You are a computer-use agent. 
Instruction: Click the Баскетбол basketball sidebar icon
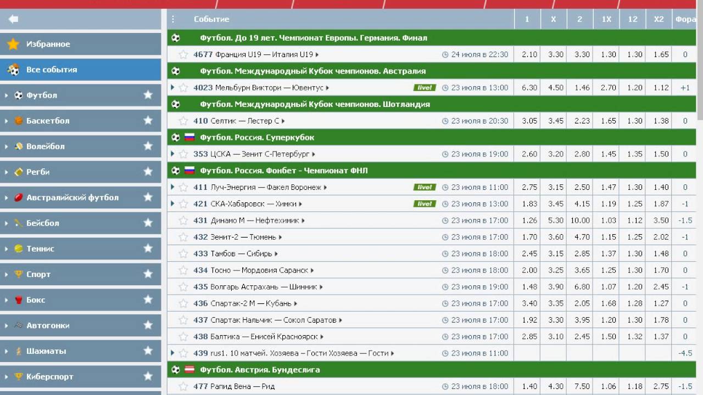19,121
